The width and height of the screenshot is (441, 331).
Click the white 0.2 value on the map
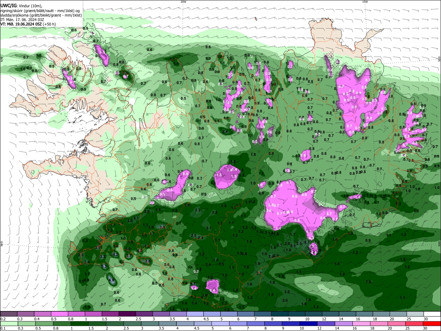click(196, 271)
